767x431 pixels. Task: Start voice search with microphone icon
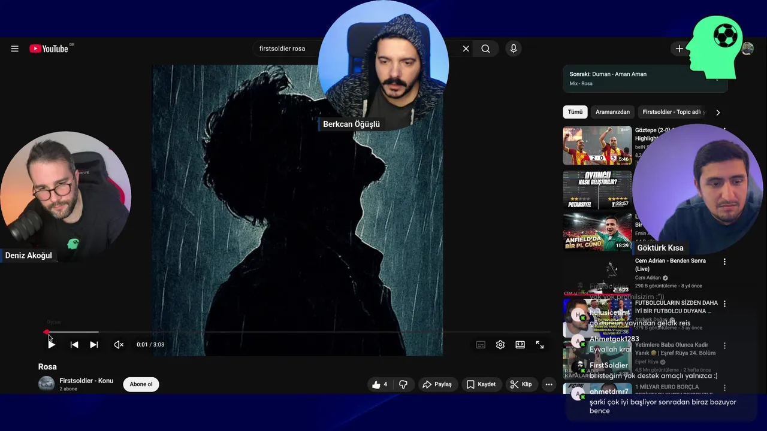point(513,48)
